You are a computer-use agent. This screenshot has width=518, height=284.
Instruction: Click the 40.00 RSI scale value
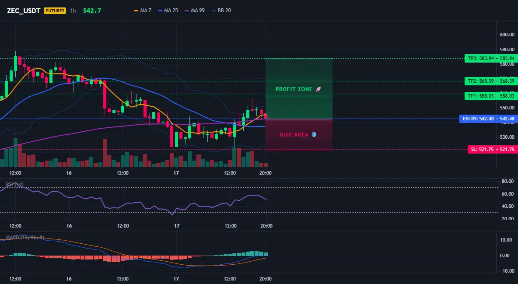pyautogui.click(x=507, y=206)
